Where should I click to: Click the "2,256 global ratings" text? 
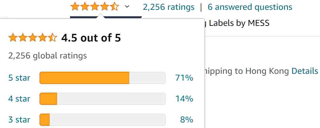(48, 56)
